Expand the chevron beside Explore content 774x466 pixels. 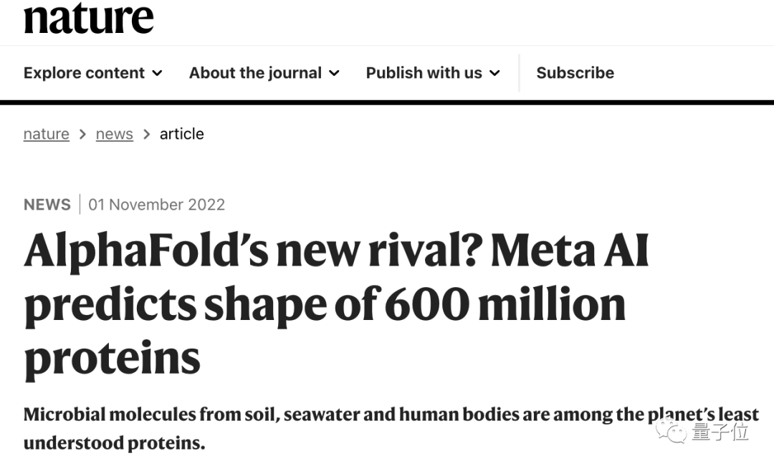point(158,73)
